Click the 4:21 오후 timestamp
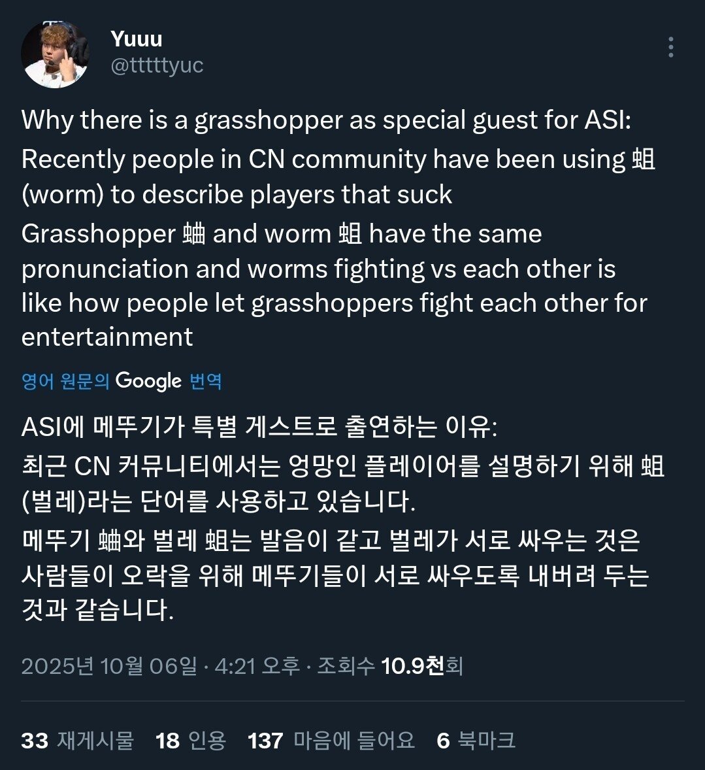 tap(257, 666)
